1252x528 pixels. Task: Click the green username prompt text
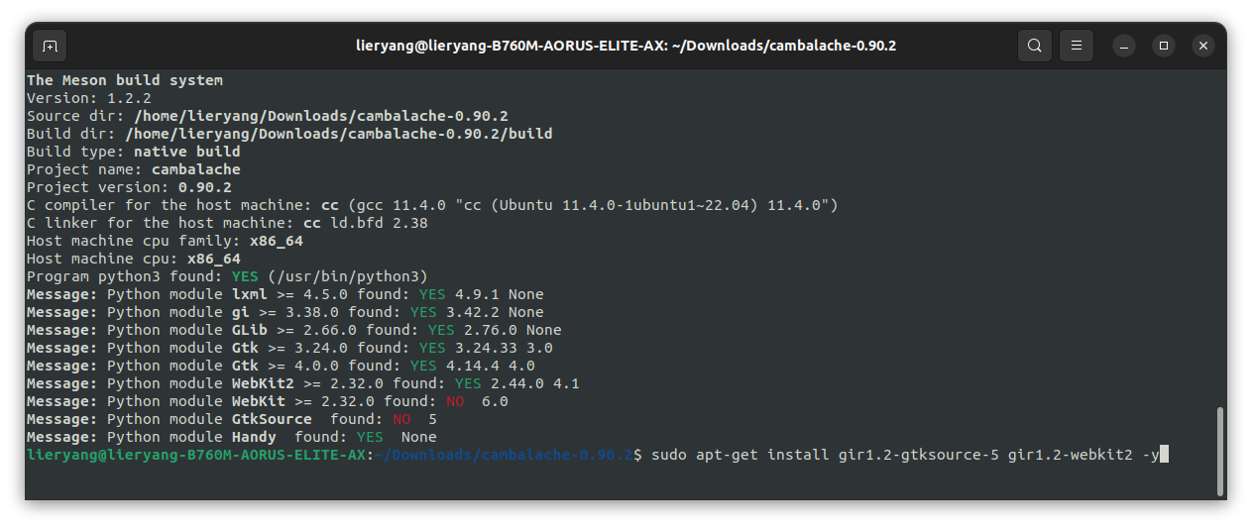pyautogui.click(x=197, y=455)
